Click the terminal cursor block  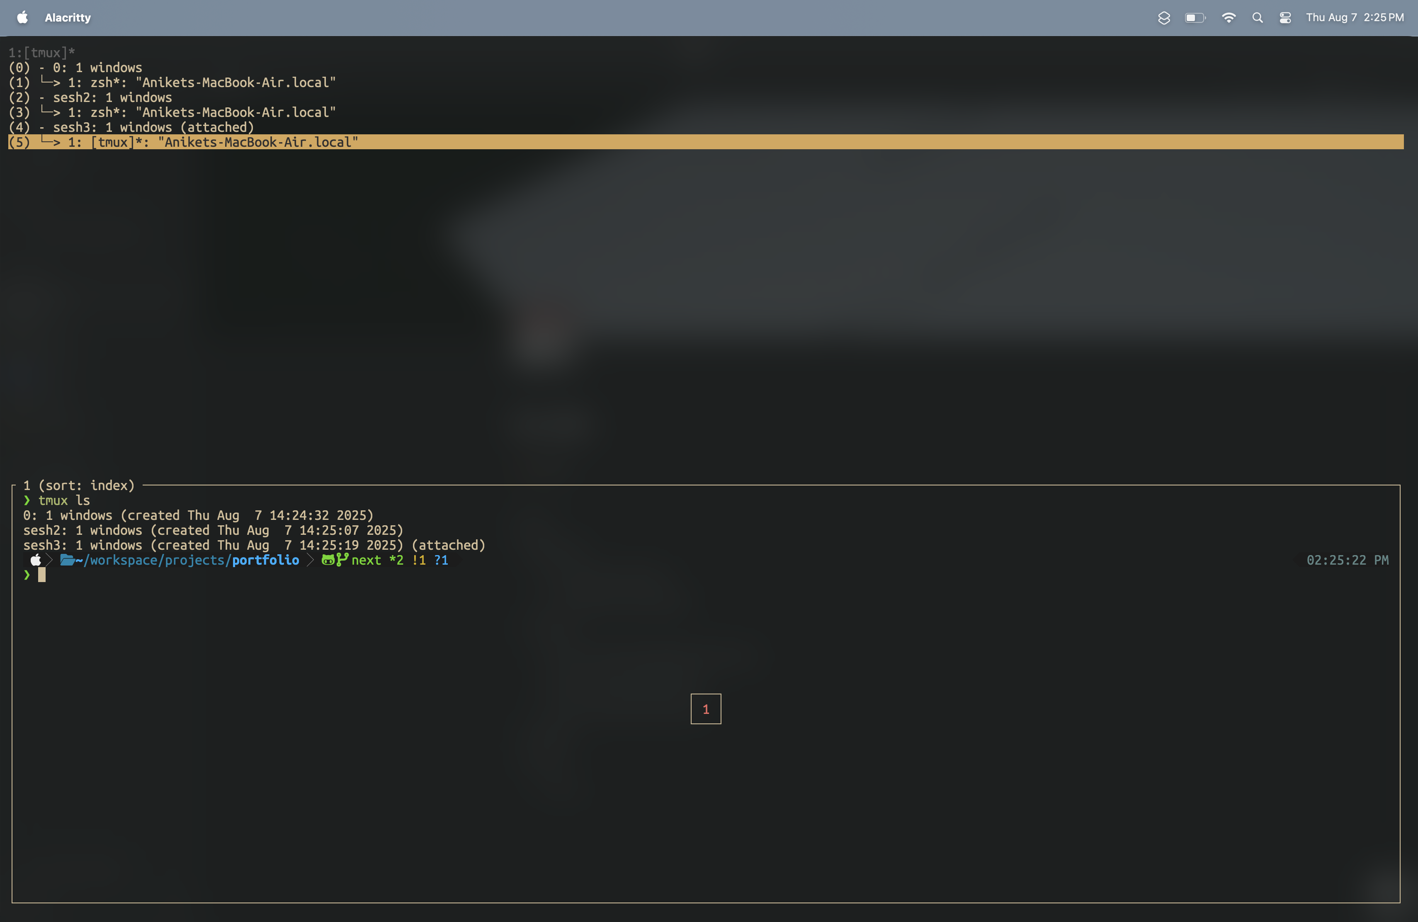coord(42,575)
